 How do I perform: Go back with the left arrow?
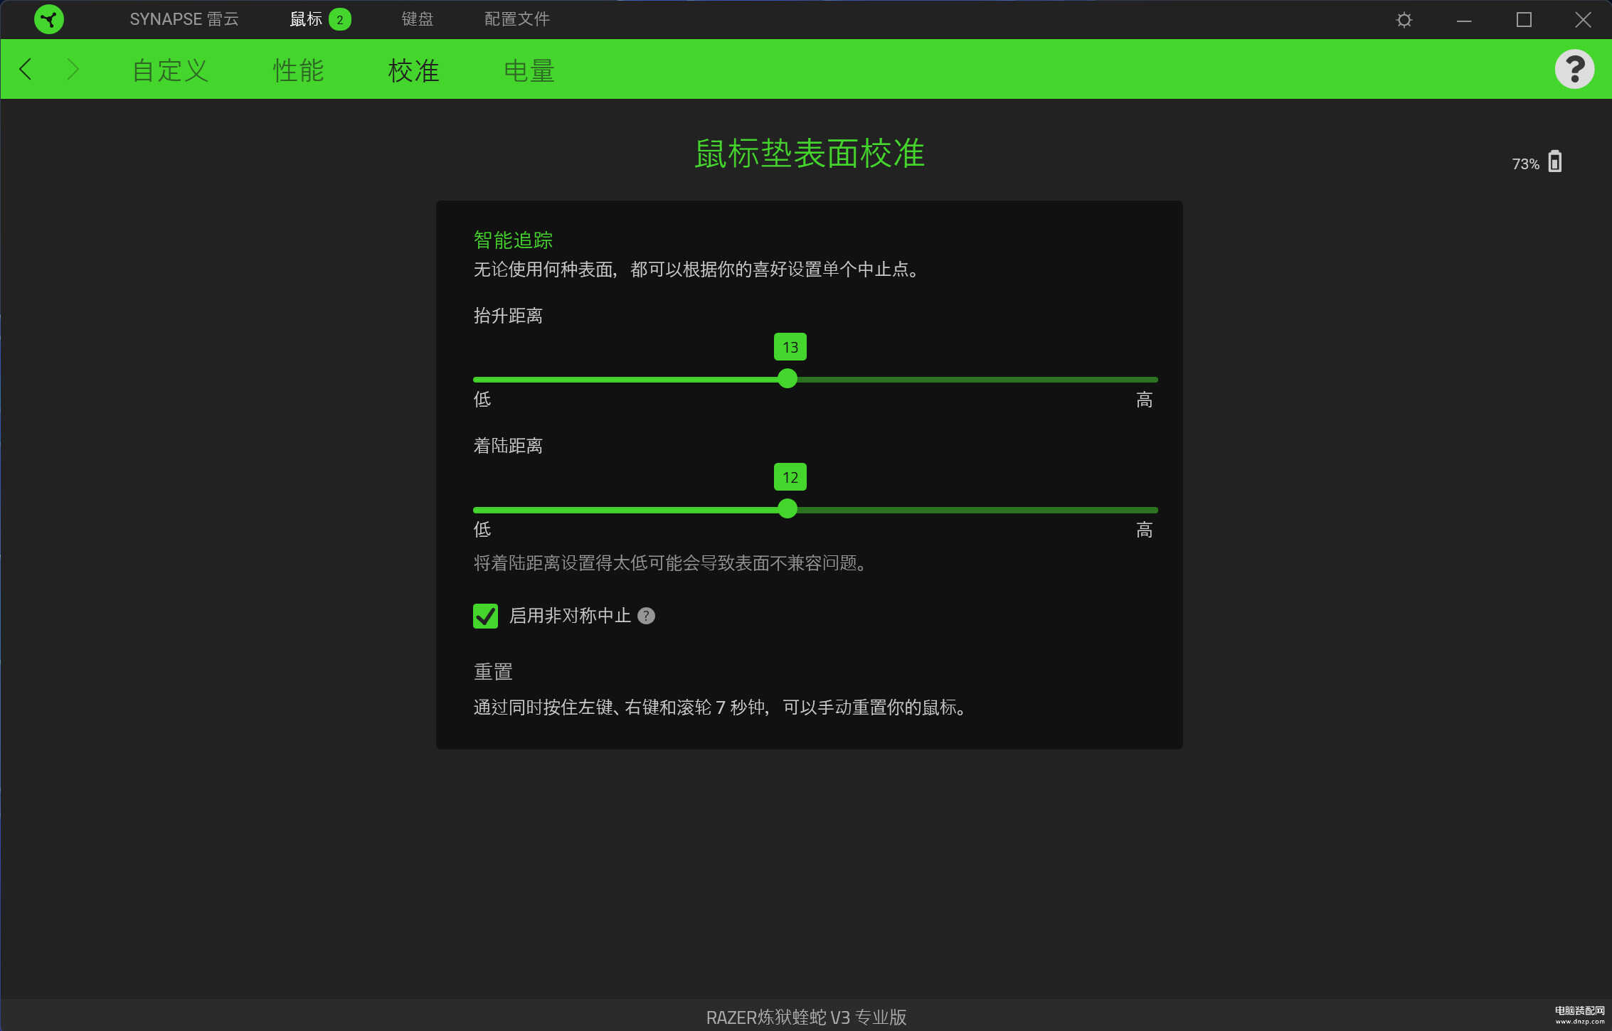26,69
